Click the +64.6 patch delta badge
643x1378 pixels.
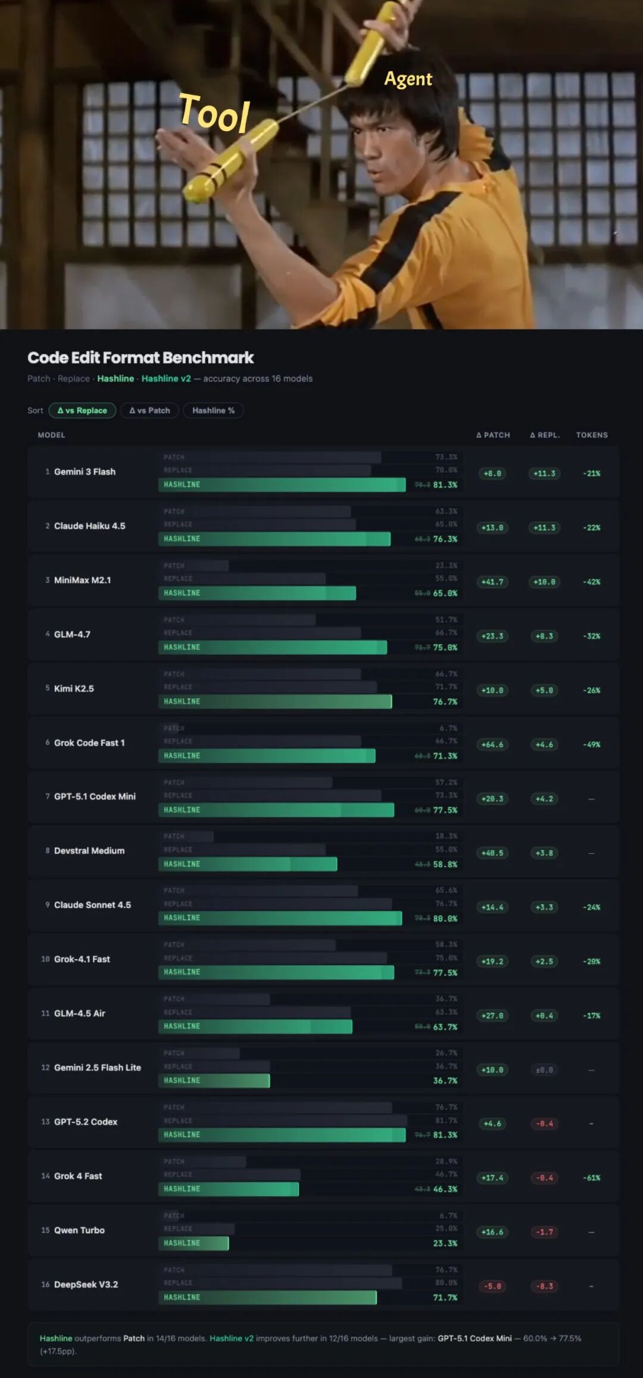(492, 745)
